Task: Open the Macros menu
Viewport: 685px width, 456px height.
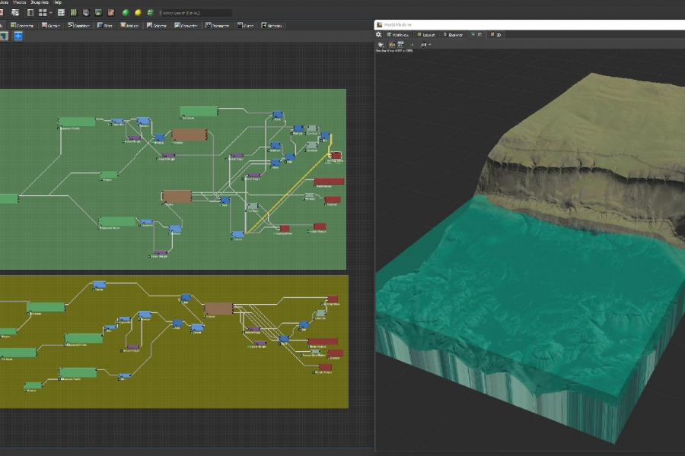Action: coord(20,3)
